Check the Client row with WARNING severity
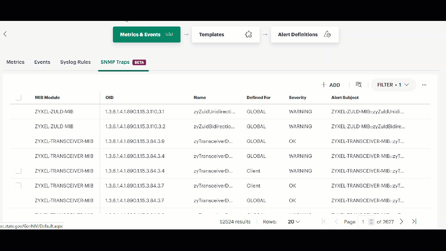Viewport: 446px width, 251px height. click(18, 171)
